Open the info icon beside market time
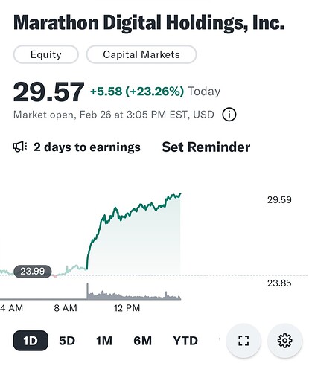Viewport: 309px width, 372px height. coord(229,115)
